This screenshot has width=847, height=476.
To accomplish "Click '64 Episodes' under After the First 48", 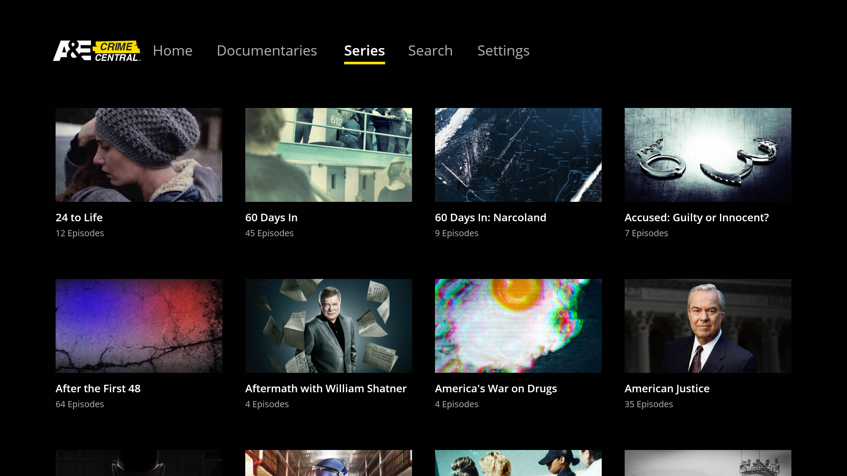I will pos(80,404).
